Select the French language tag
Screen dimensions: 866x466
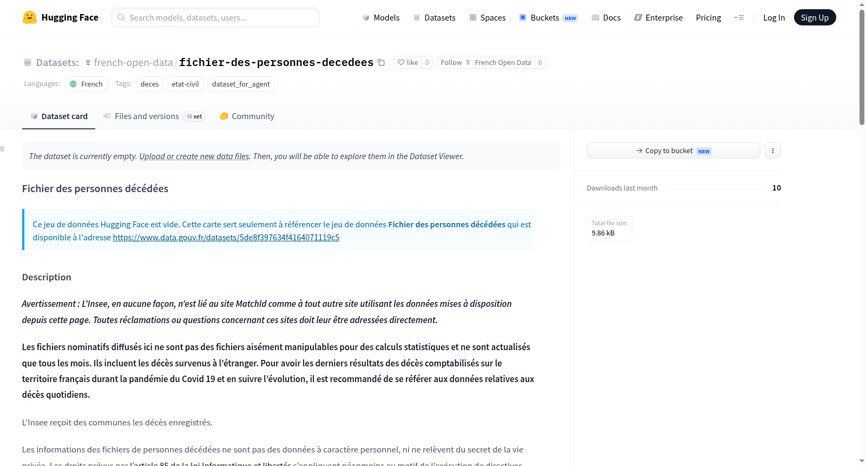(86, 84)
